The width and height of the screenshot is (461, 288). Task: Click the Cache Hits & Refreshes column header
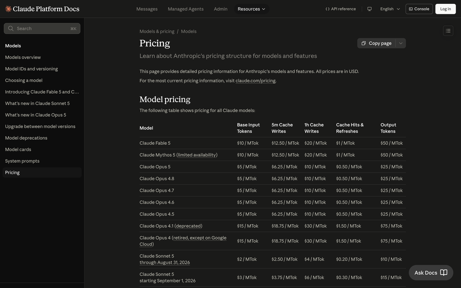(350, 128)
